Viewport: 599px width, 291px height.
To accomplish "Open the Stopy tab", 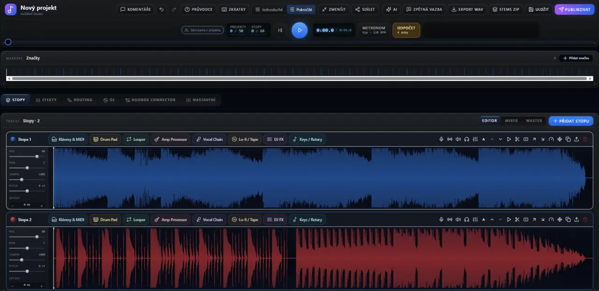I will point(15,100).
